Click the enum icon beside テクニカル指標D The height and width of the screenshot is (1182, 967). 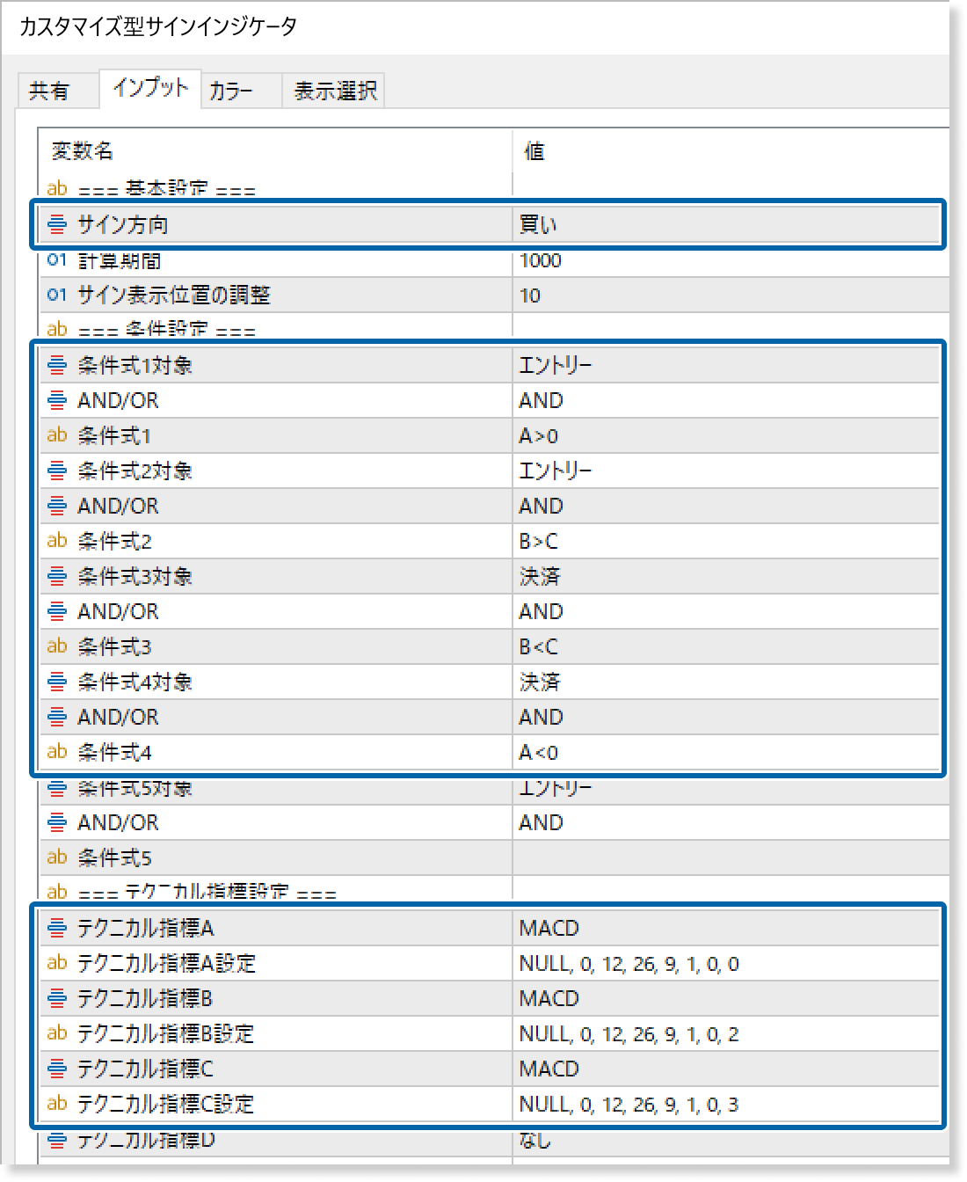click(56, 1141)
